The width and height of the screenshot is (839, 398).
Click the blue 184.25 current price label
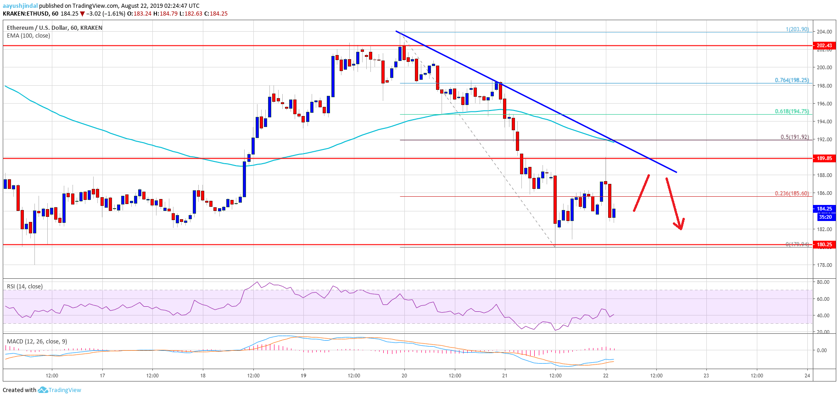(x=824, y=209)
